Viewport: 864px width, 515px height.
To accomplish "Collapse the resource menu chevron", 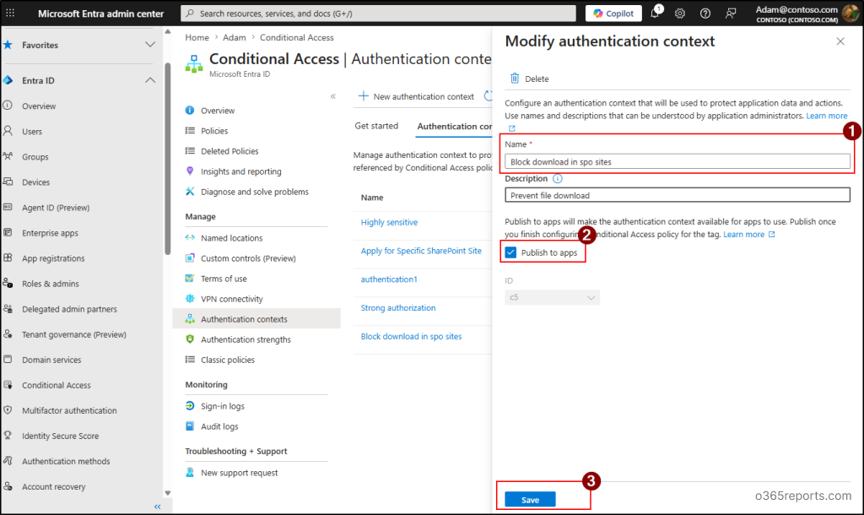I will coord(332,96).
